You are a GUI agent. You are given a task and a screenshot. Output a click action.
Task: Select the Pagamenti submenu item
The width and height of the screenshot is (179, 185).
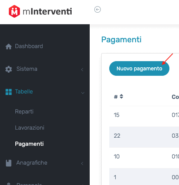(x=29, y=144)
